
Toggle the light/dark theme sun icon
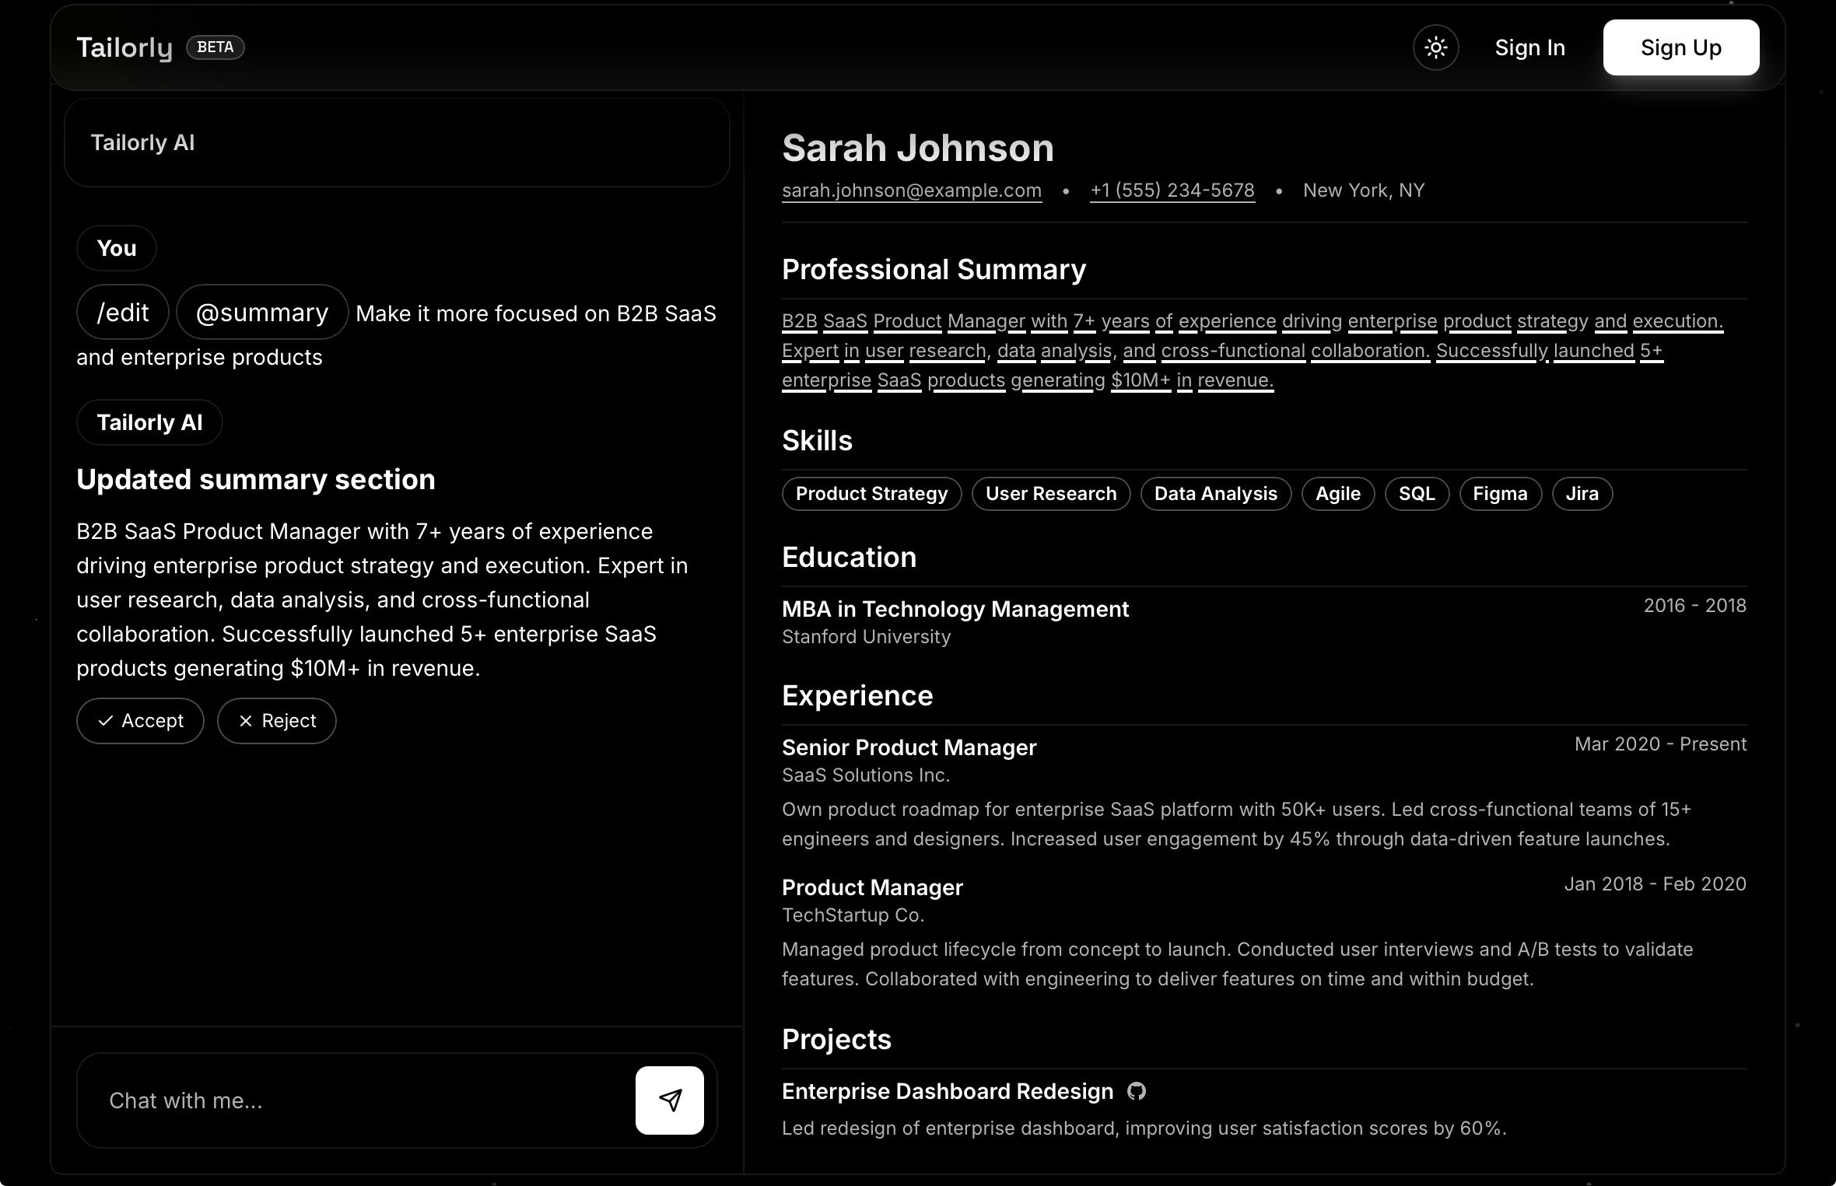click(x=1435, y=47)
